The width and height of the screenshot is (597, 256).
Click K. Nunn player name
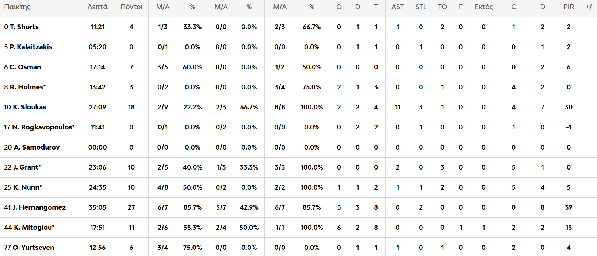(27, 187)
